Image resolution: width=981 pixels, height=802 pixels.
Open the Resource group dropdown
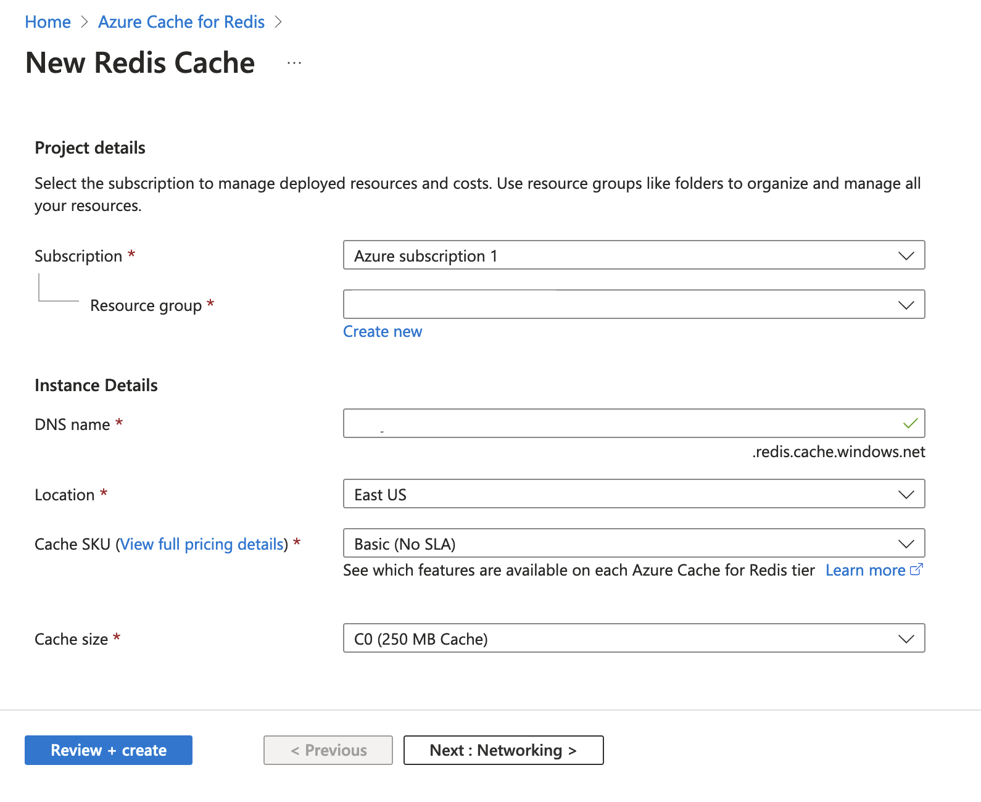pos(634,305)
